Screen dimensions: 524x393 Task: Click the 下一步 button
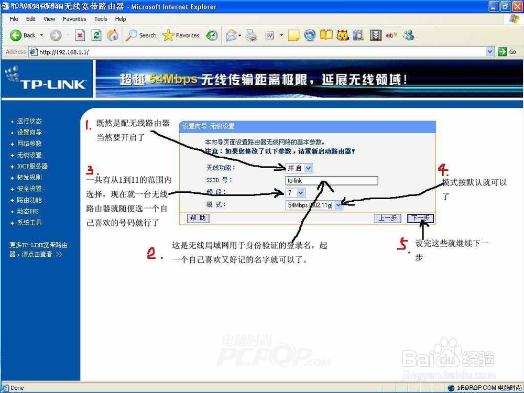(x=420, y=219)
